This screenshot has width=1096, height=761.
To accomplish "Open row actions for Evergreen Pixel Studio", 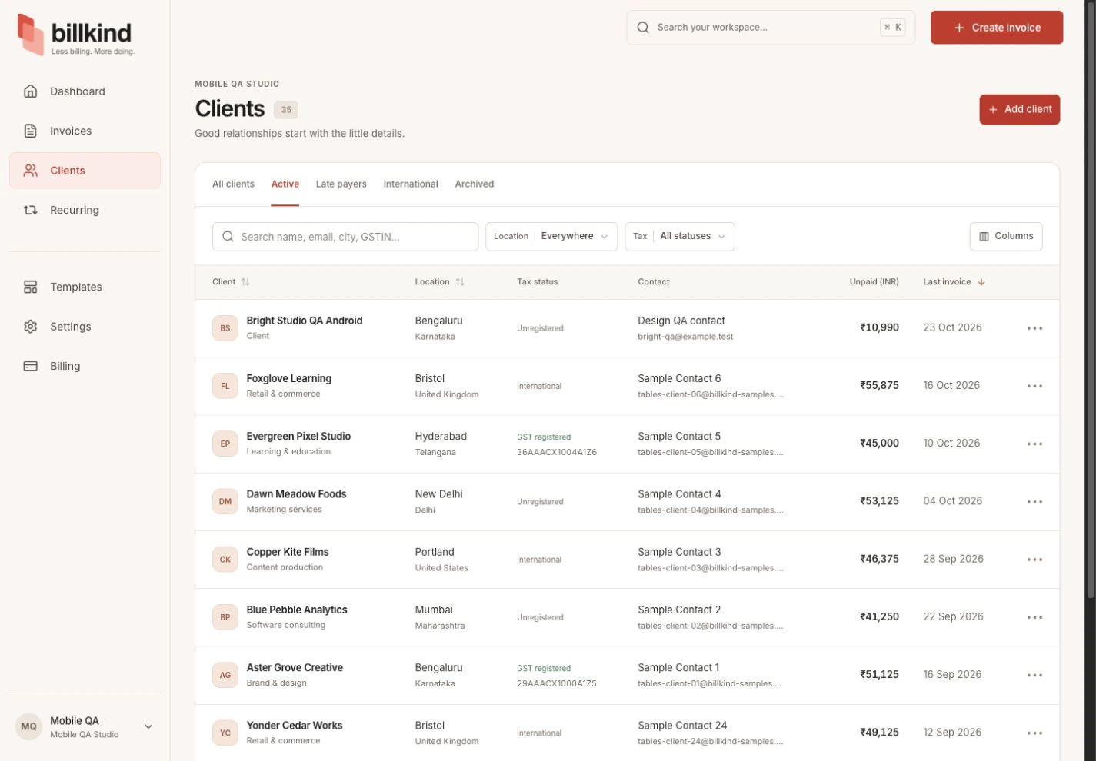I will pos(1034,444).
